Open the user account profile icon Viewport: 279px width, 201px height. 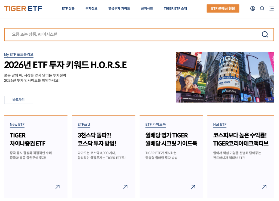point(253,8)
